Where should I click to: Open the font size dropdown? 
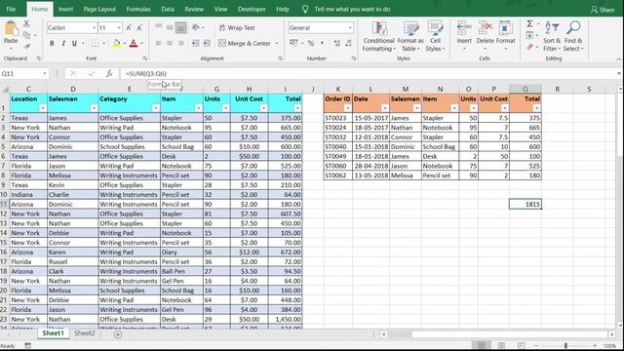(x=119, y=28)
